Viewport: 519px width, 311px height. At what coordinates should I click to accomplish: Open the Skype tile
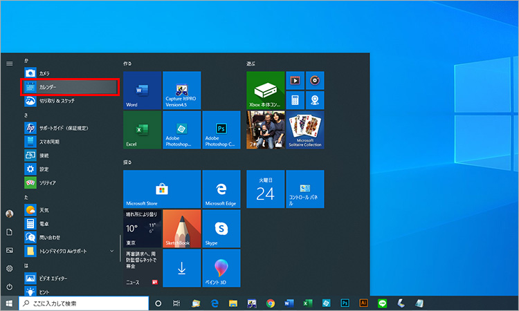coord(221,229)
